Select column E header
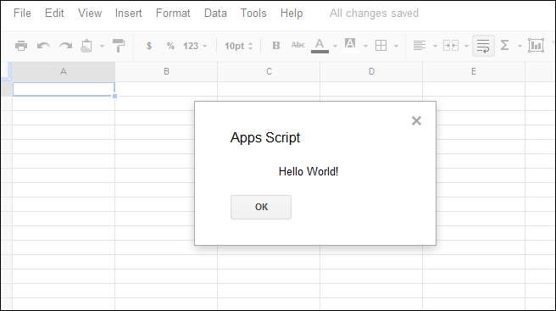 (x=474, y=72)
